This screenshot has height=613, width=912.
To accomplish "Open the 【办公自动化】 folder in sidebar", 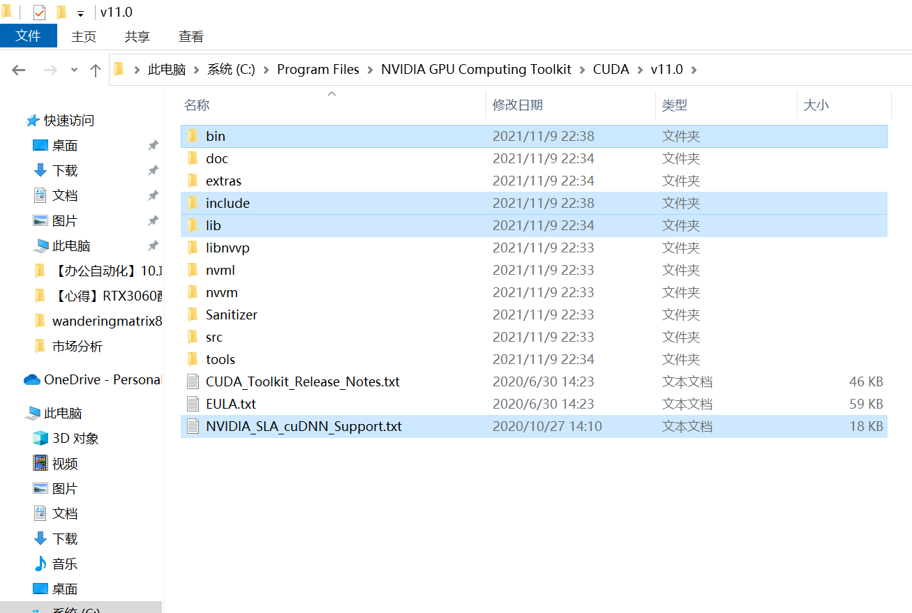I will [x=107, y=271].
